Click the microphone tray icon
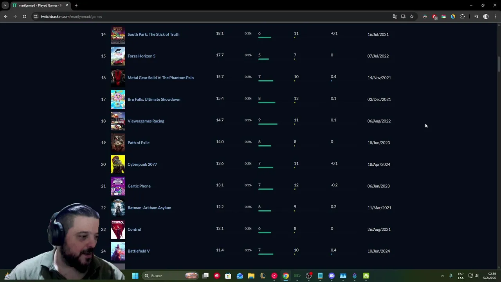501x282 pixels. (451, 276)
